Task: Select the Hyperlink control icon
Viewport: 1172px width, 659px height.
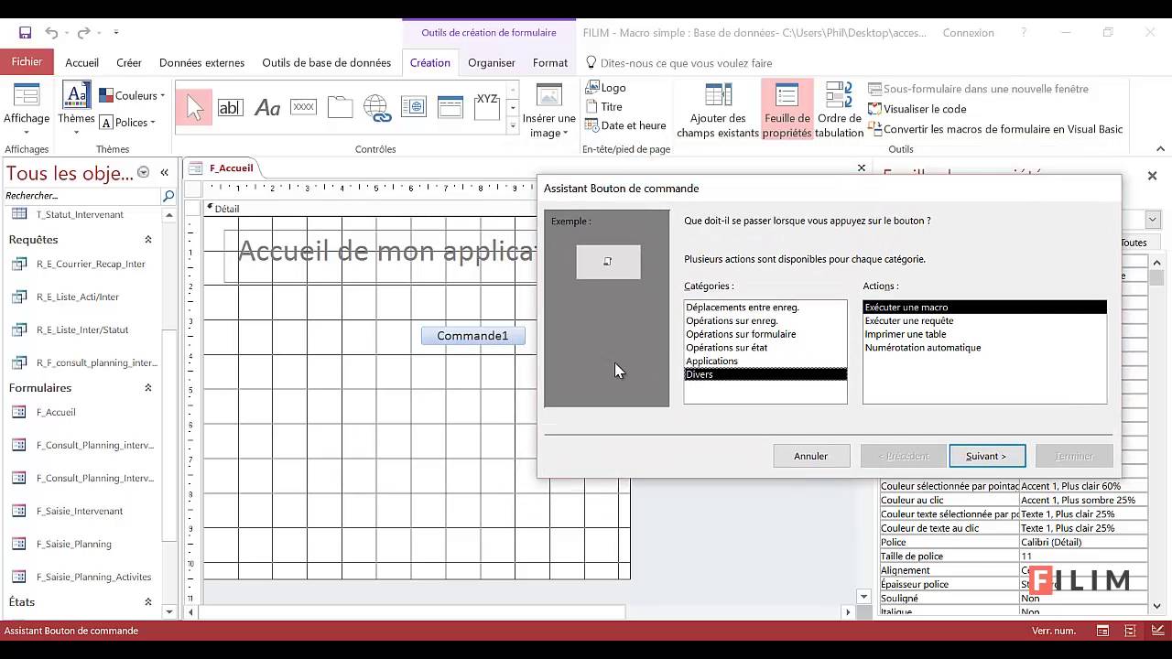Action: click(x=376, y=107)
